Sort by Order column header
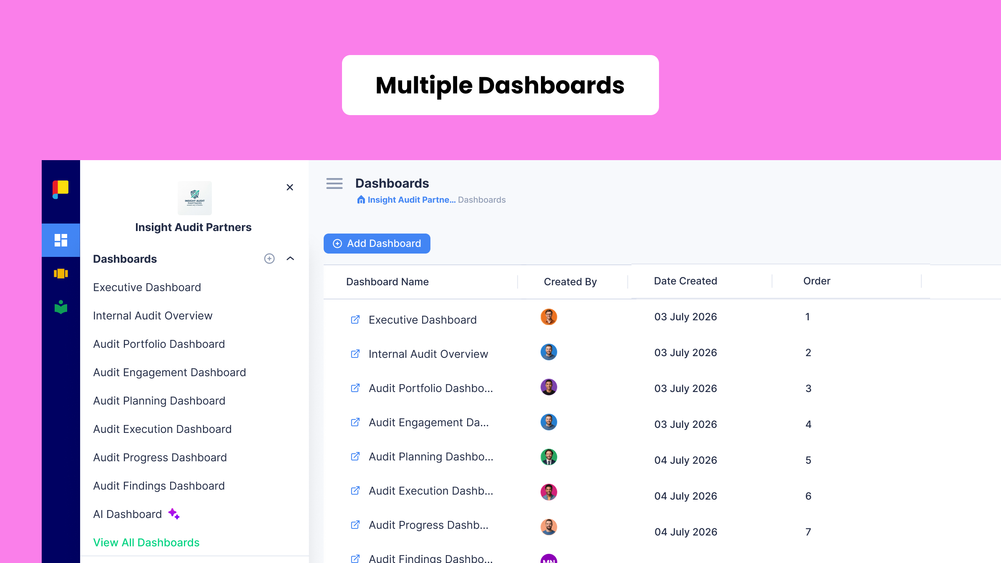Screen dimensions: 1001x563 pos(817,281)
